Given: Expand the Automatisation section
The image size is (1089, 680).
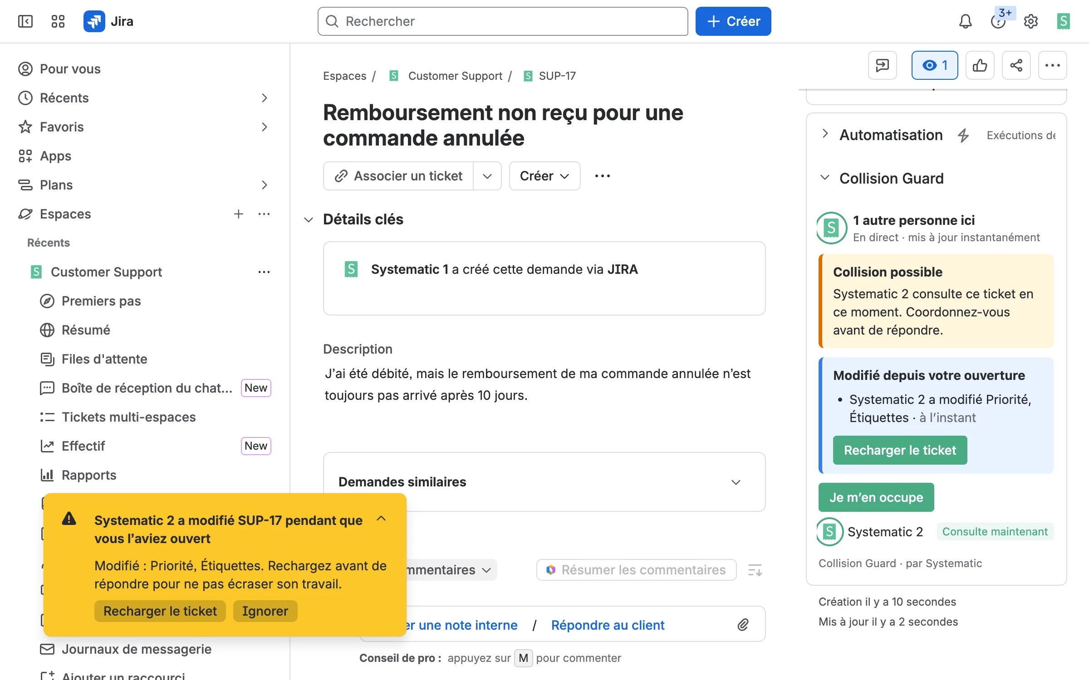Looking at the screenshot, I should 825,134.
